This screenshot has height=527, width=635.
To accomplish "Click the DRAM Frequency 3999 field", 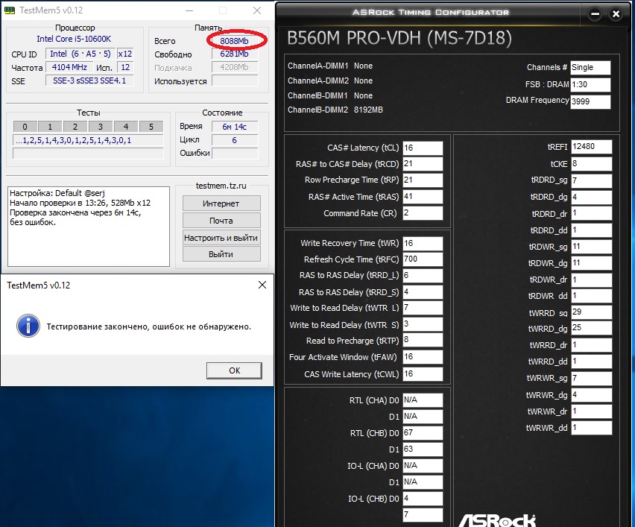I will 590,101.
